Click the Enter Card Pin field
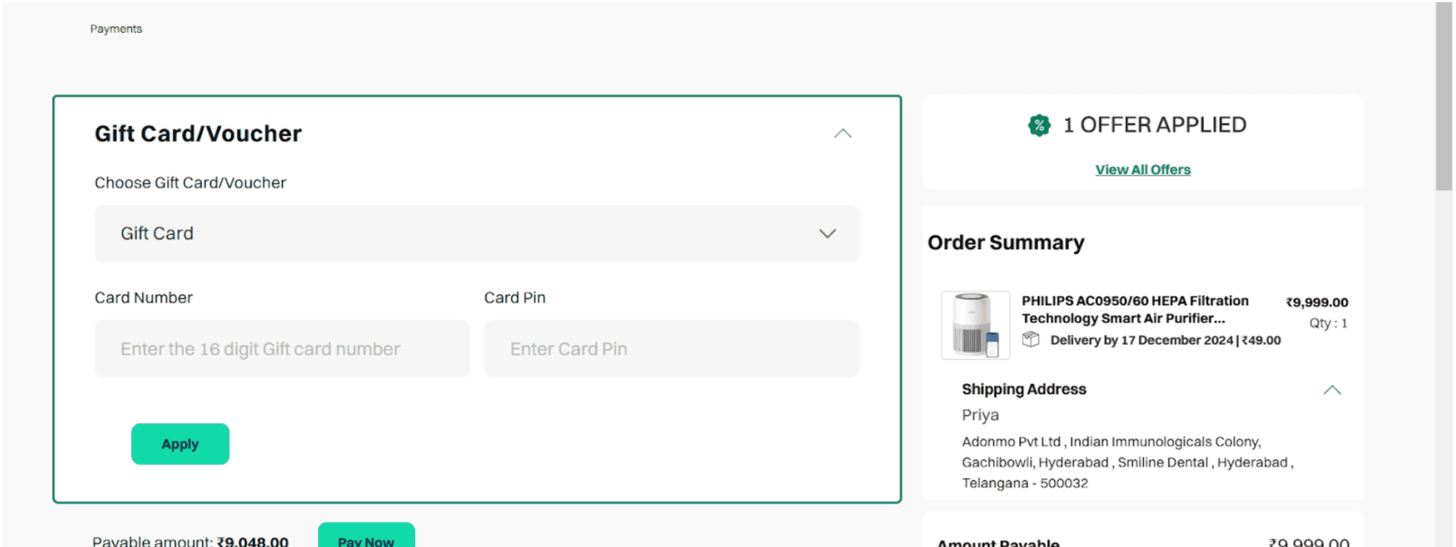 [x=671, y=349]
